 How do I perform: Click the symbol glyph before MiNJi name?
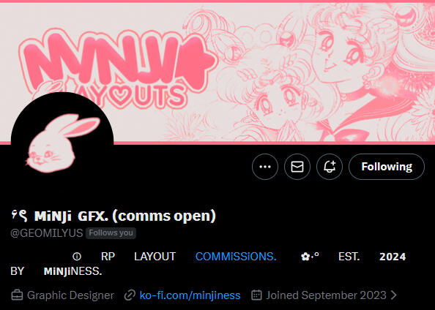pos(19,216)
